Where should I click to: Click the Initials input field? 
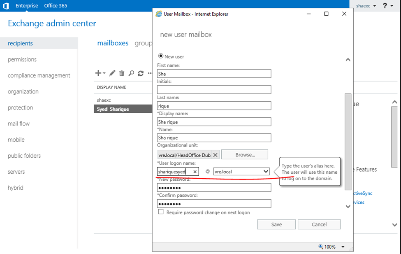pyautogui.click(x=214, y=90)
